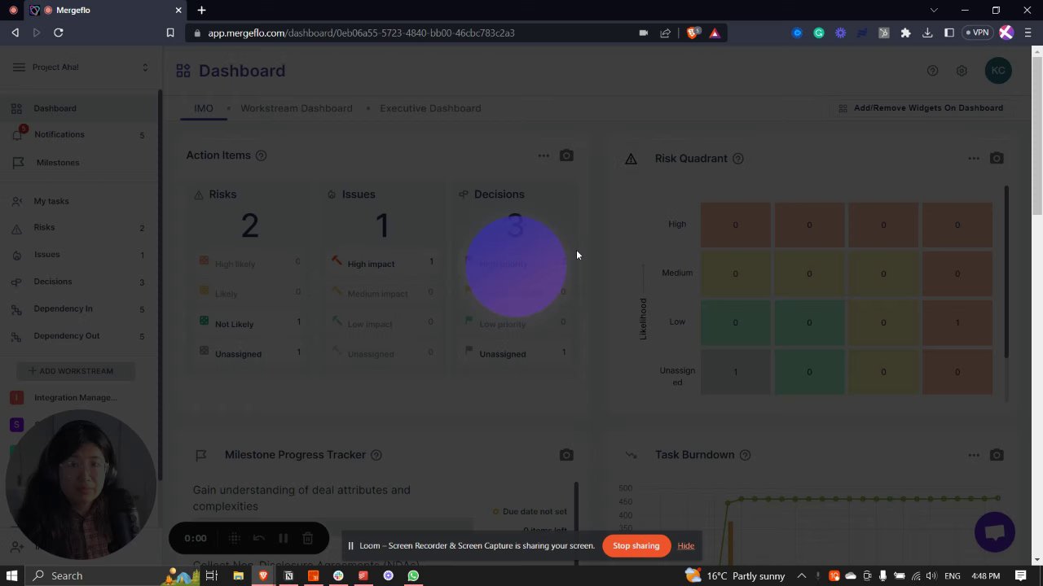
Task: Click Add Workstream in sidebar
Action: (76, 371)
